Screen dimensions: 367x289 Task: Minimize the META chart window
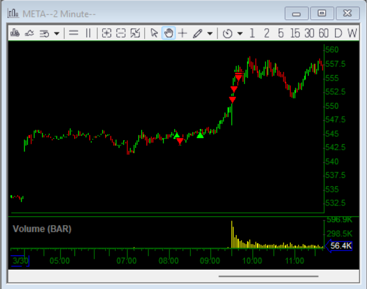(x=296, y=13)
